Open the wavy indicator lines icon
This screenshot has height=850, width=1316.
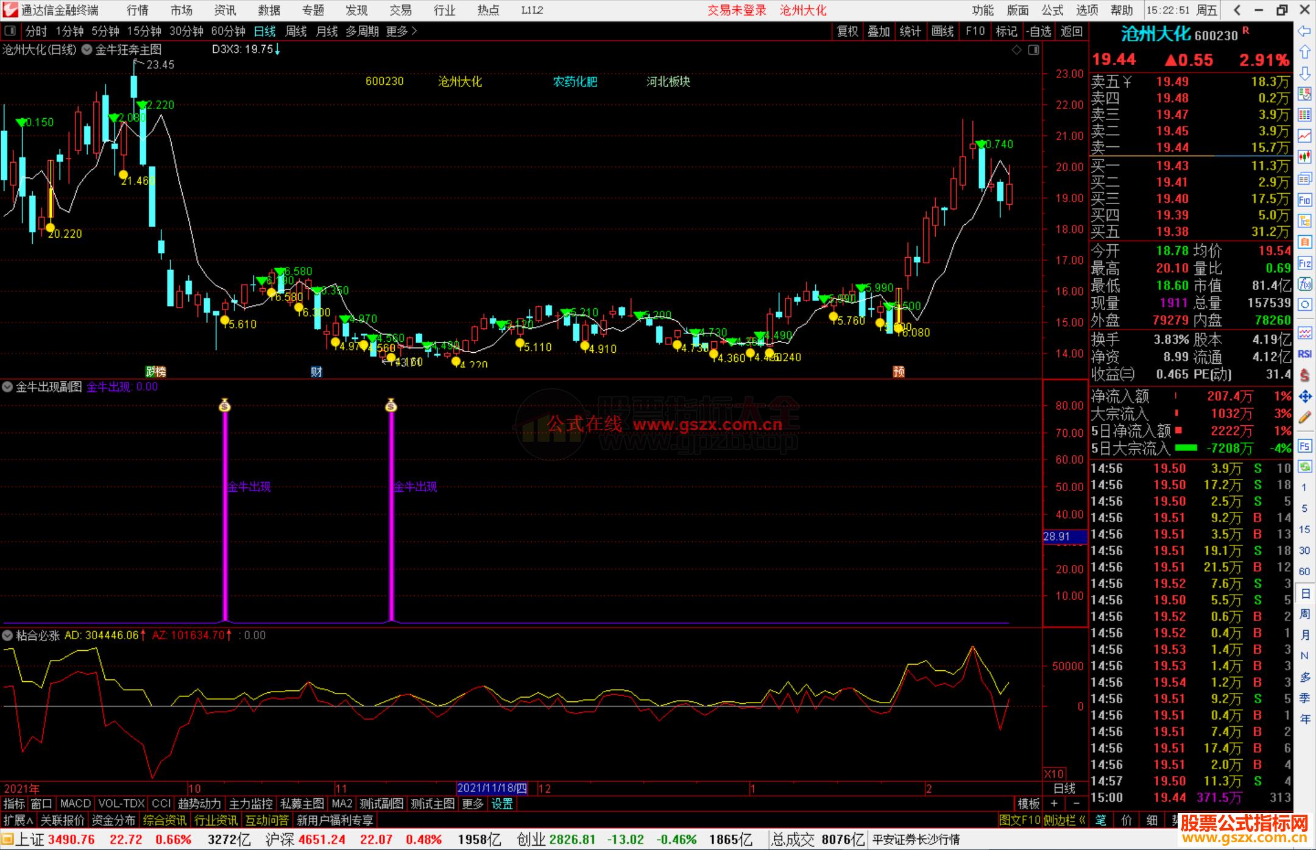pyautogui.click(x=1304, y=333)
